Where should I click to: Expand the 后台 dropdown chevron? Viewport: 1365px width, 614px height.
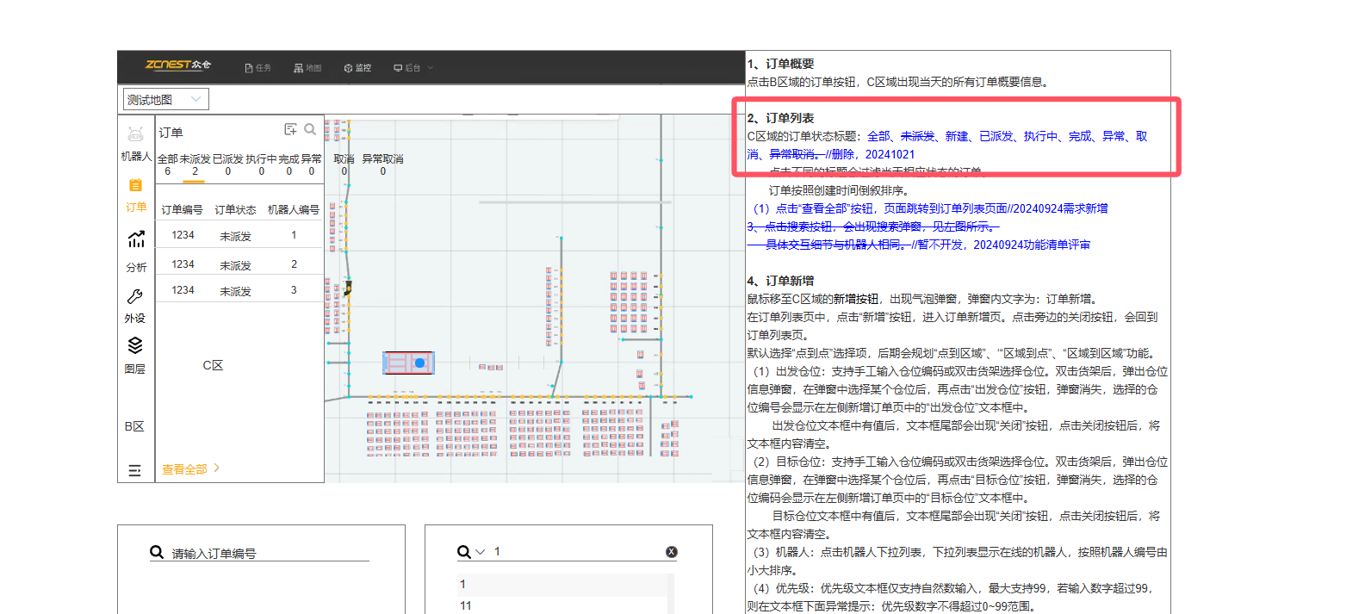pyautogui.click(x=431, y=68)
